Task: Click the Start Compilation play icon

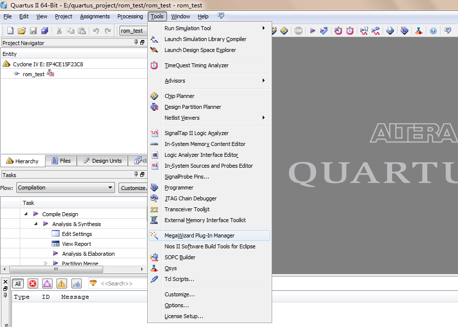Action: (x=313, y=31)
